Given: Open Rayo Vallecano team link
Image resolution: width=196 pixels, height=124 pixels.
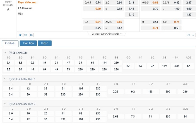Looking at the screenshot, I should coord(27,2).
